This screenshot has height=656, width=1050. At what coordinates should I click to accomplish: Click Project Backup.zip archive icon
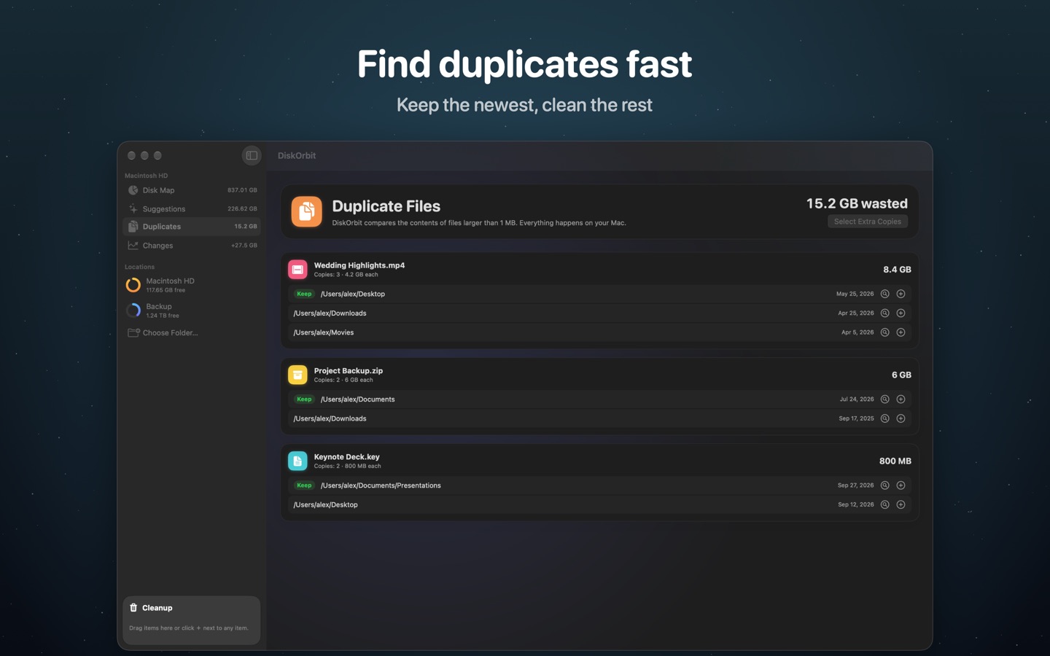point(297,375)
